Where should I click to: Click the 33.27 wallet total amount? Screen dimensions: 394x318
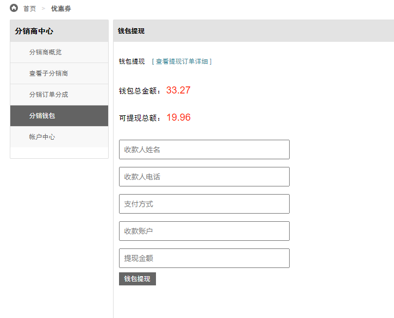[x=178, y=90]
